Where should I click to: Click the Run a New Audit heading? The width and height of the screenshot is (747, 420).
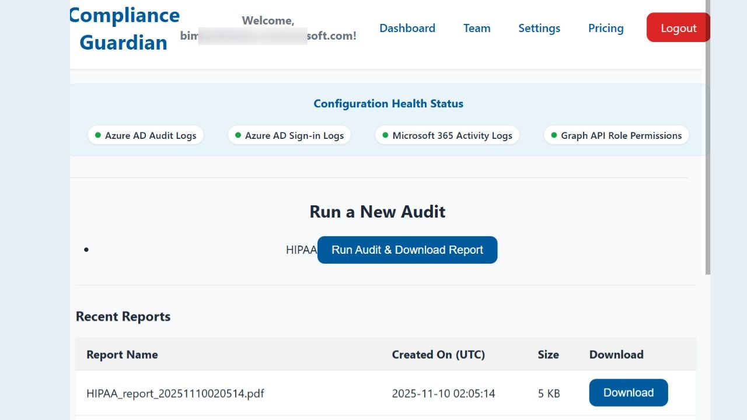point(378,211)
